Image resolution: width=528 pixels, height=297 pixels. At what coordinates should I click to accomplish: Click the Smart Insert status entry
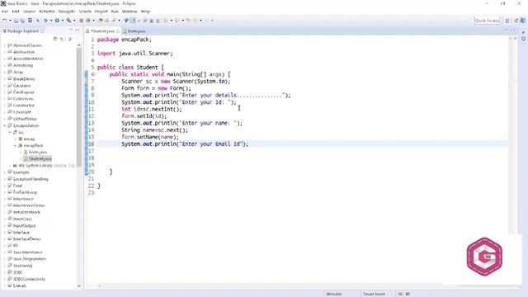tap(374, 294)
